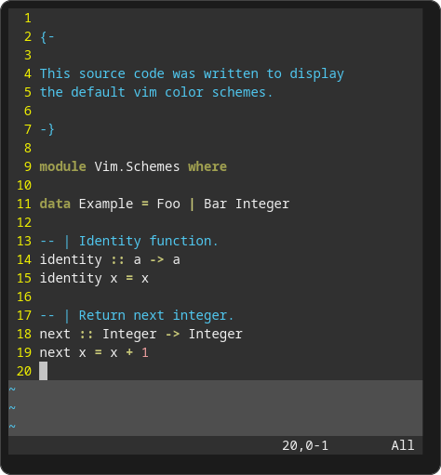Click the 'data' keyword on line 11
This screenshot has width=441, height=475.
pos(55,204)
